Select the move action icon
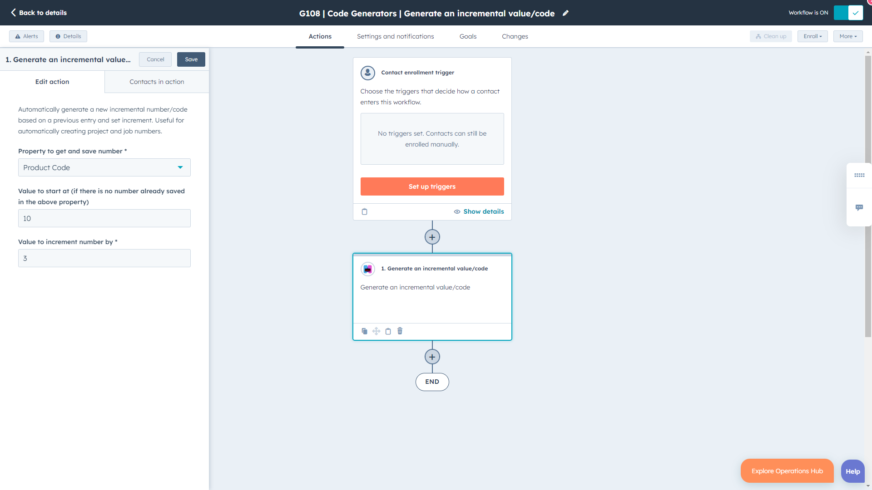 click(x=376, y=331)
